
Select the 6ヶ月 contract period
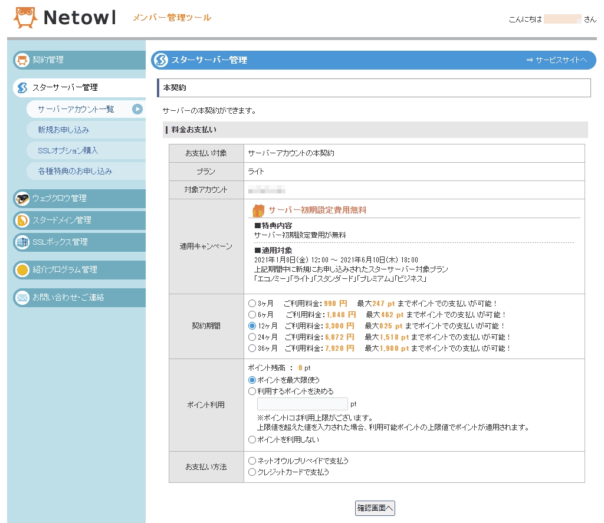tap(252, 315)
